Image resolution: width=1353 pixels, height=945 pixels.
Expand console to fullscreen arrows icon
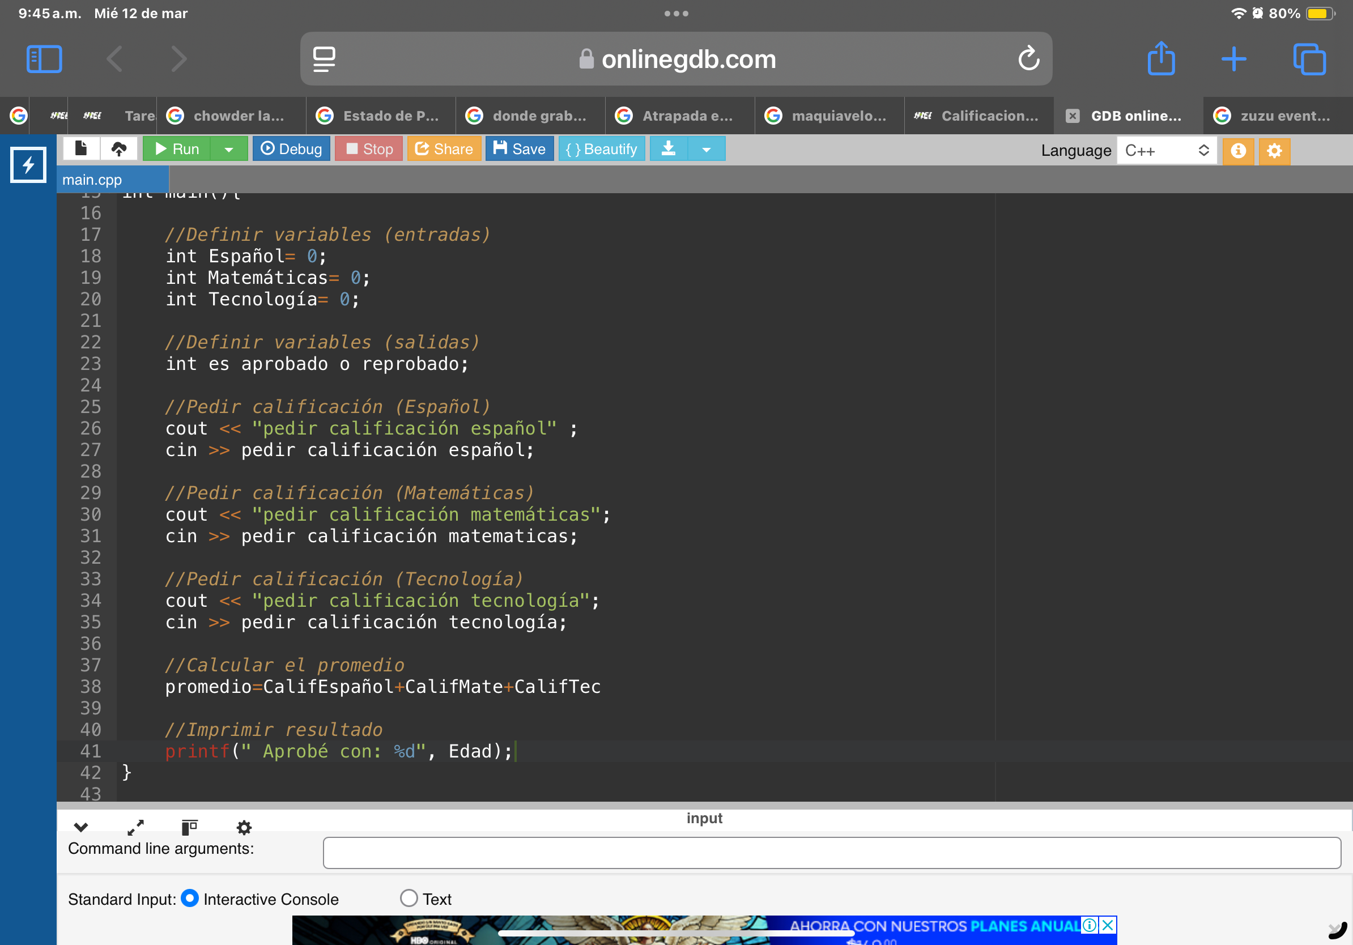[x=135, y=827]
